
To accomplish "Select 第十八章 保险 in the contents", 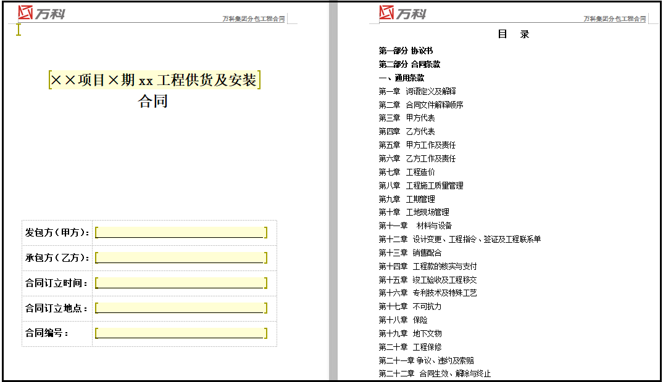I will [x=403, y=320].
